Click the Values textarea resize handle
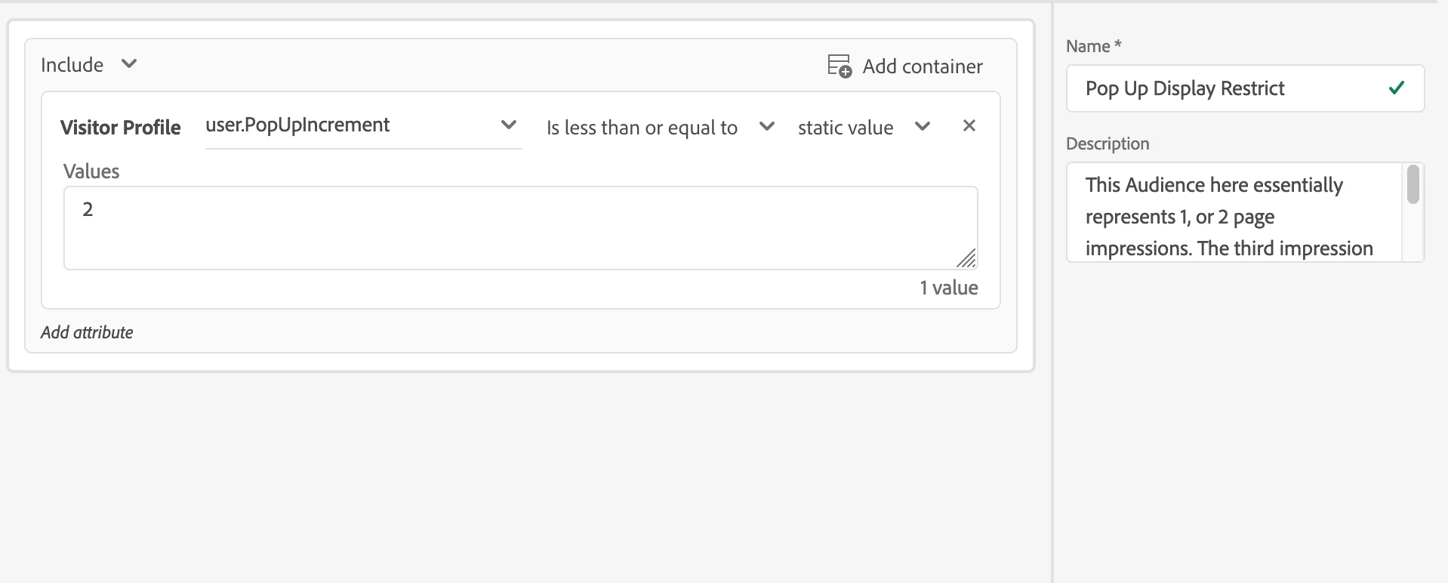The height and width of the screenshot is (583, 1448). coord(966,259)
